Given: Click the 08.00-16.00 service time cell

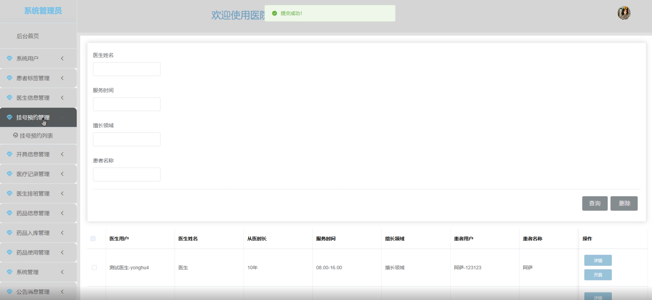Looking at the screenshot, I should coord(329,267).
